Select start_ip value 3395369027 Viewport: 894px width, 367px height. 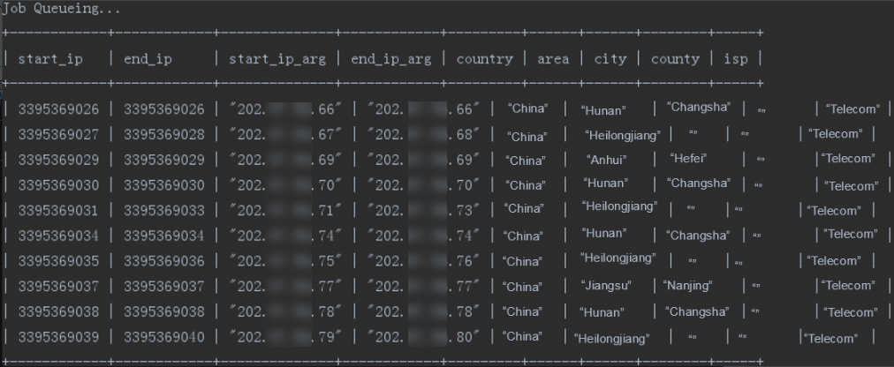point(58,135)
